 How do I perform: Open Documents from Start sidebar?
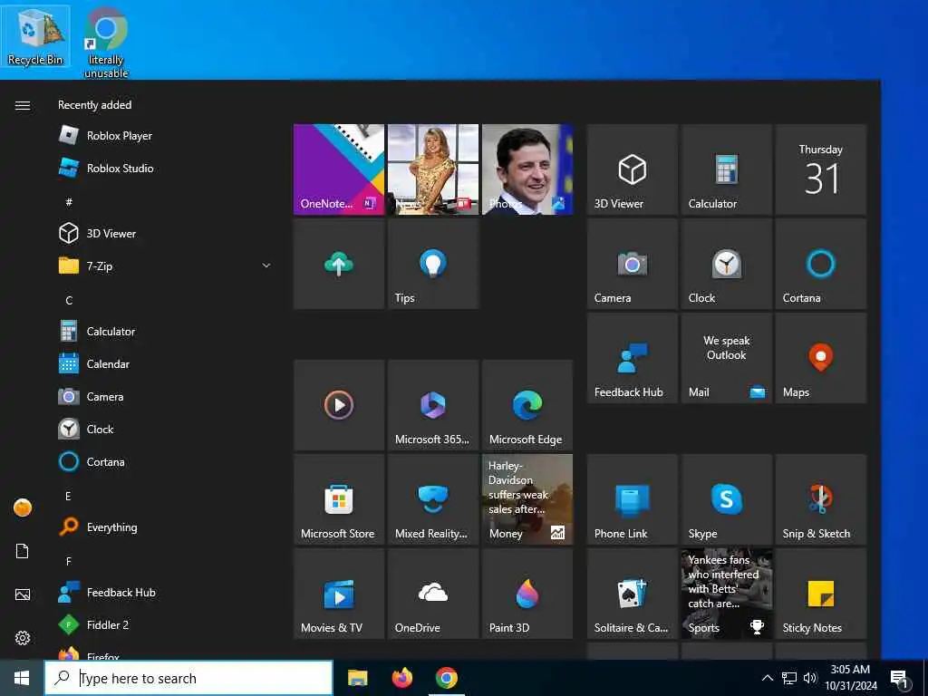(23, 551)
